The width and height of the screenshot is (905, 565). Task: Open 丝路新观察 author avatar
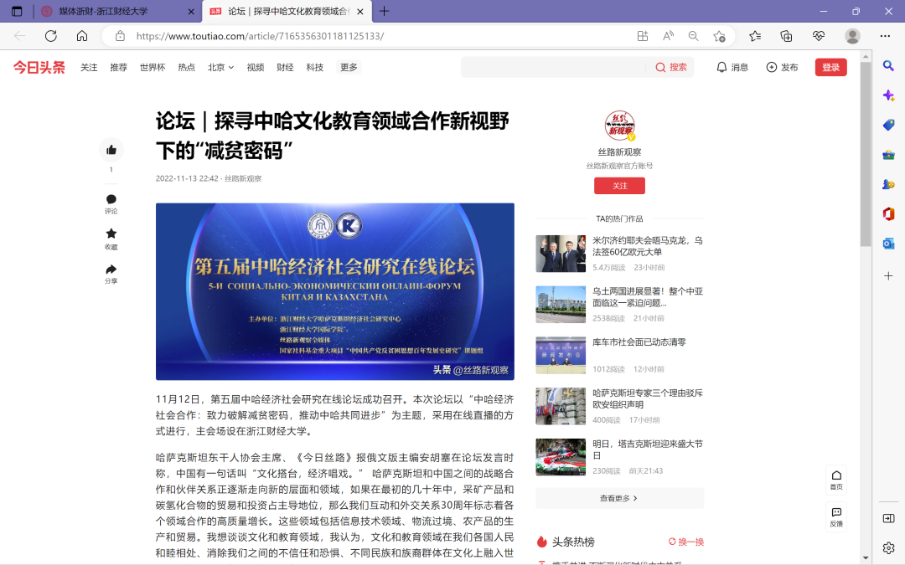coord(620,125)
